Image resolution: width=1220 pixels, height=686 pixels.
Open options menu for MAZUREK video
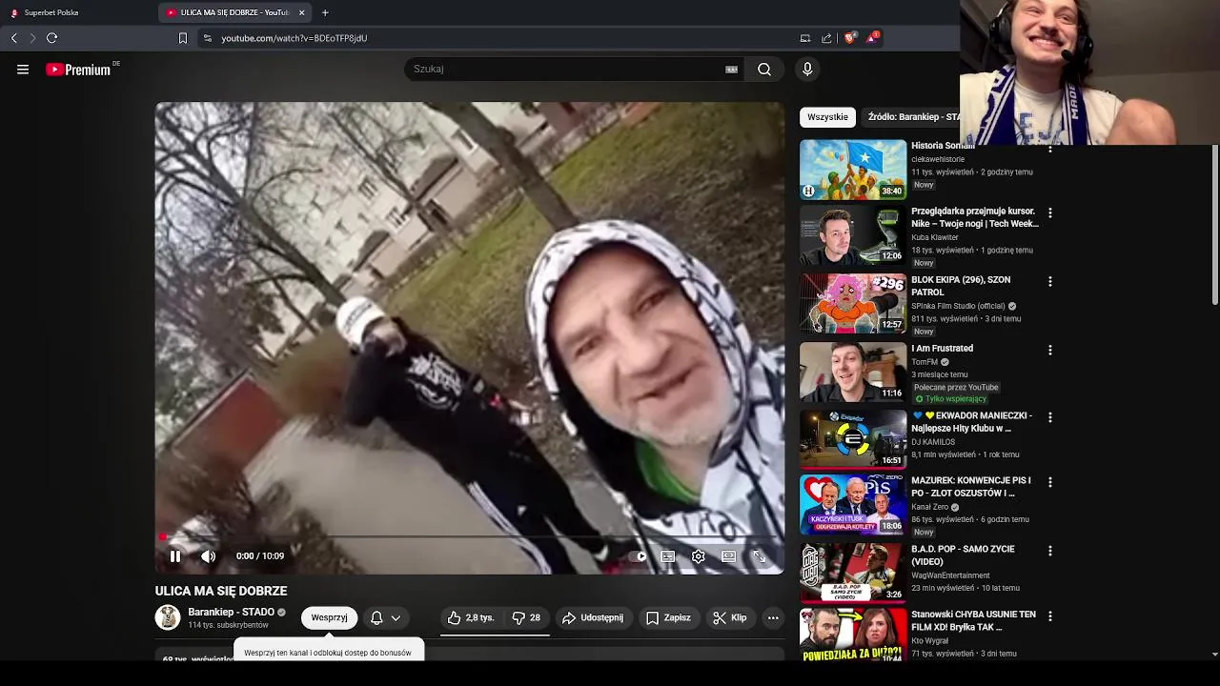(1050, 483)
